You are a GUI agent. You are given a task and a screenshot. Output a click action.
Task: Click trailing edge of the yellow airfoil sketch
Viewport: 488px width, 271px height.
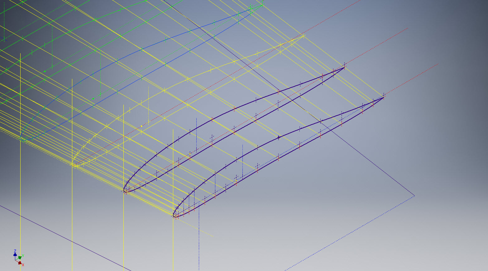tap(304, 36)
